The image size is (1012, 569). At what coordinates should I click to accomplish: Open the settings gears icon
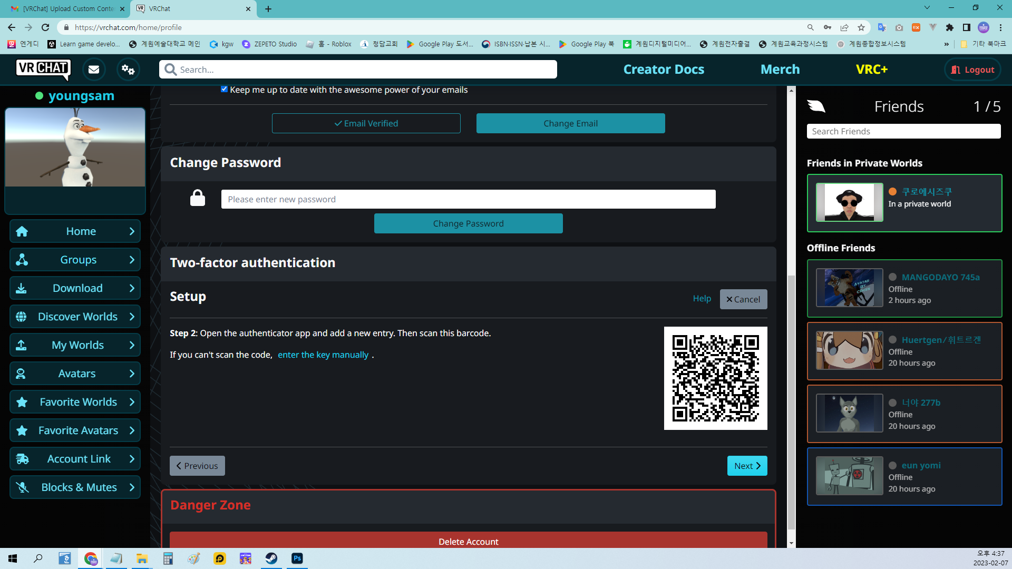tap(128, 70)
